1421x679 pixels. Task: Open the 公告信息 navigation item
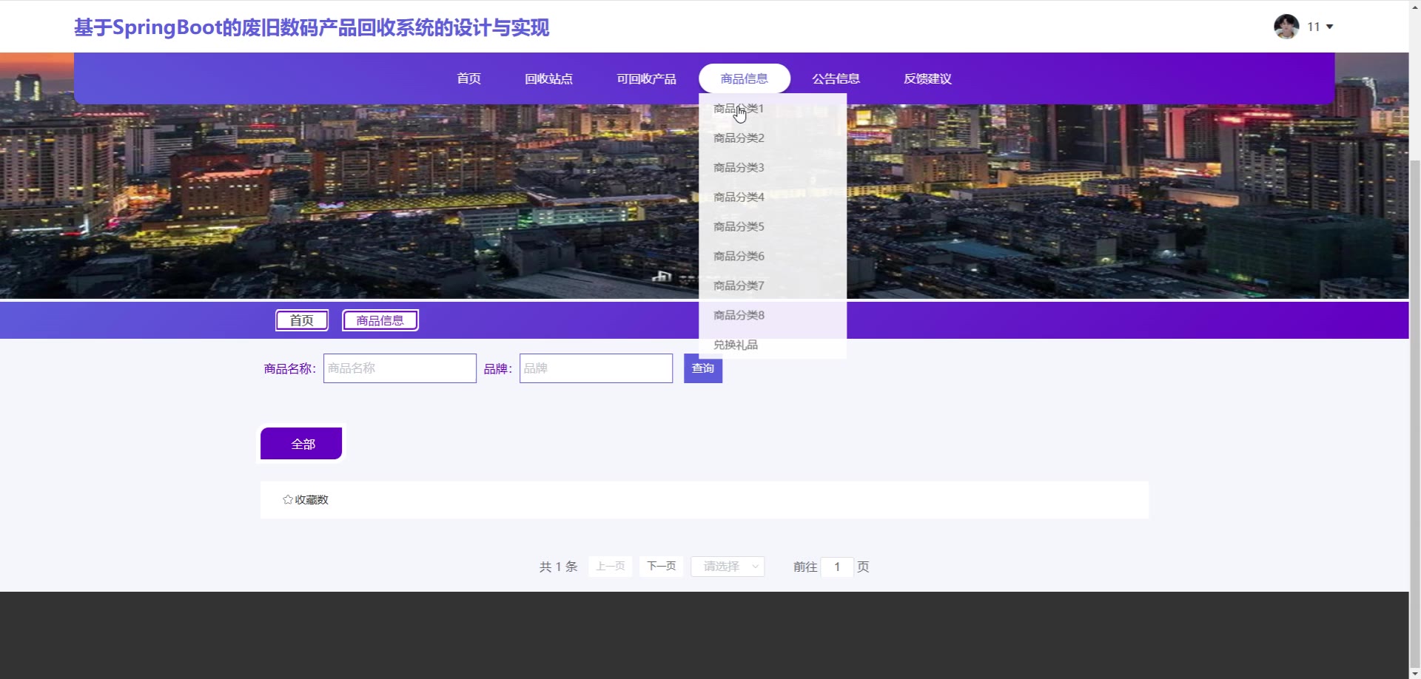pyautogui.click(x=836, y=78)
